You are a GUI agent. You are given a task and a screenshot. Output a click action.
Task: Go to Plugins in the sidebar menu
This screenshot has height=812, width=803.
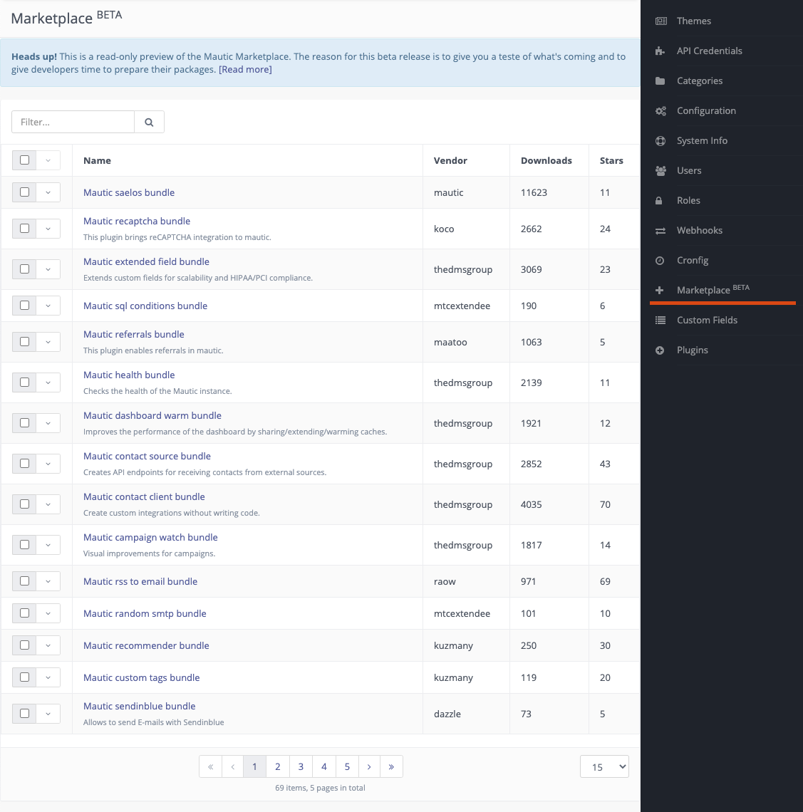pyautogui.click(x=692, y=350)
